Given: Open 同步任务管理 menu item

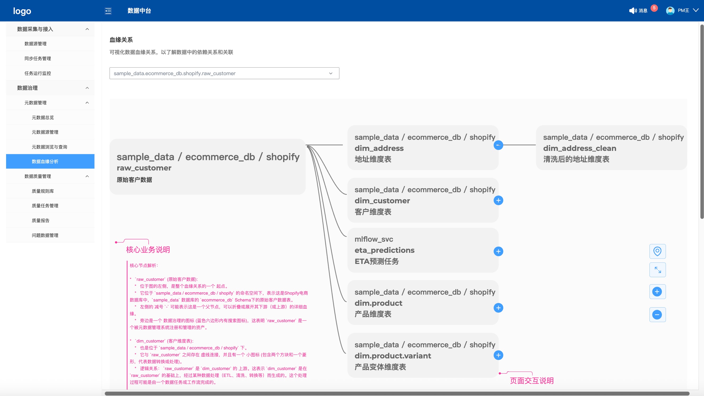Looking at the screenshot, I should (x=50, y=58).
